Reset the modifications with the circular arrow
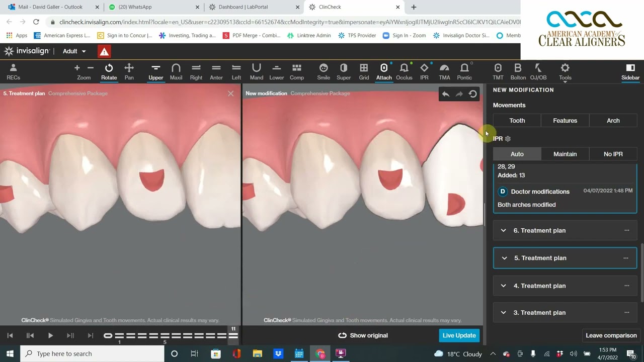Viewport: 644px width, 362px height. tap(472, 94)
